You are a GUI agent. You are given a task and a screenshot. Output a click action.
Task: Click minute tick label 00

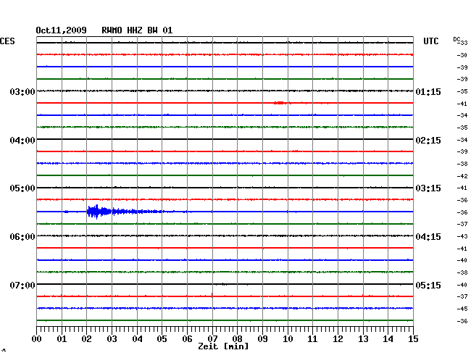pyautogui.click(x=37, y=339)
